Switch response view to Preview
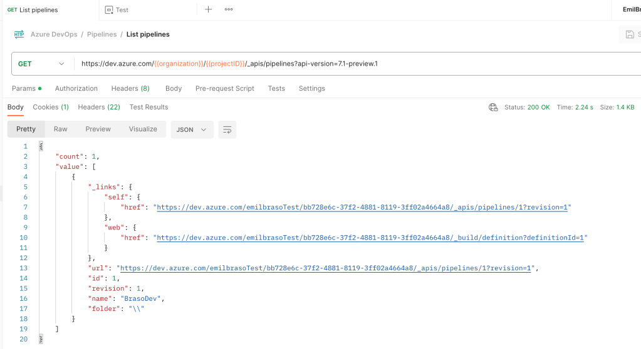The height and width of the screenshot is (349, 641). click(98, 129)
